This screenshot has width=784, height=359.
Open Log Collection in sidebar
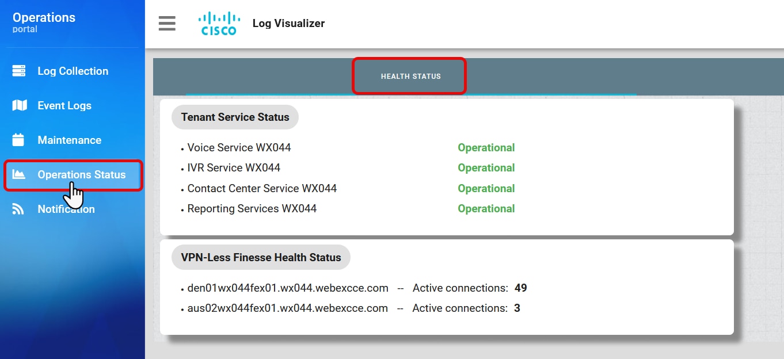coord(73,71)
